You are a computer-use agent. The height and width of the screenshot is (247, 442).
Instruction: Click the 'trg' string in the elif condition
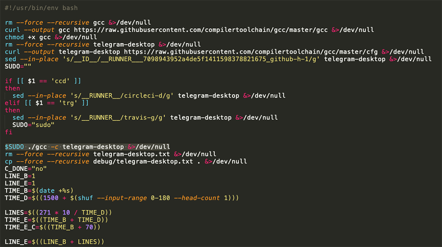point(68,103)
